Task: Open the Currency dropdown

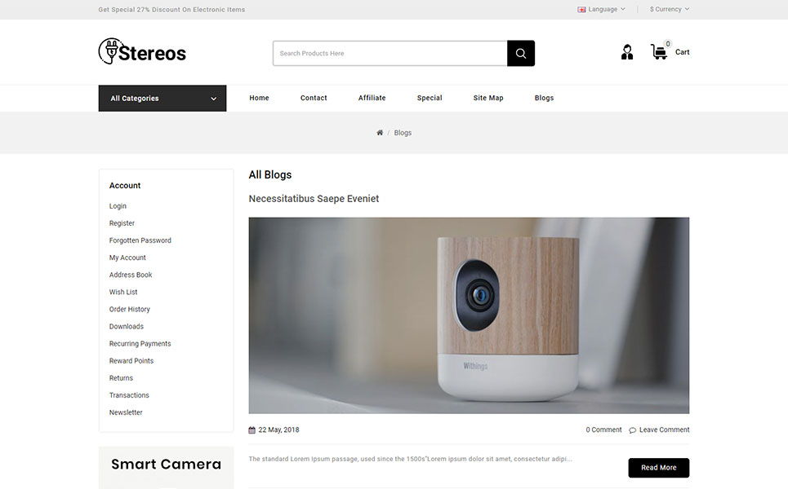Action: [x=670, y=9]
